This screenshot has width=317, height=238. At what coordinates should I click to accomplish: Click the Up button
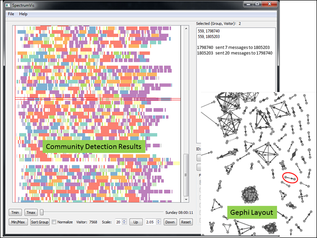[x=135, y=222]
